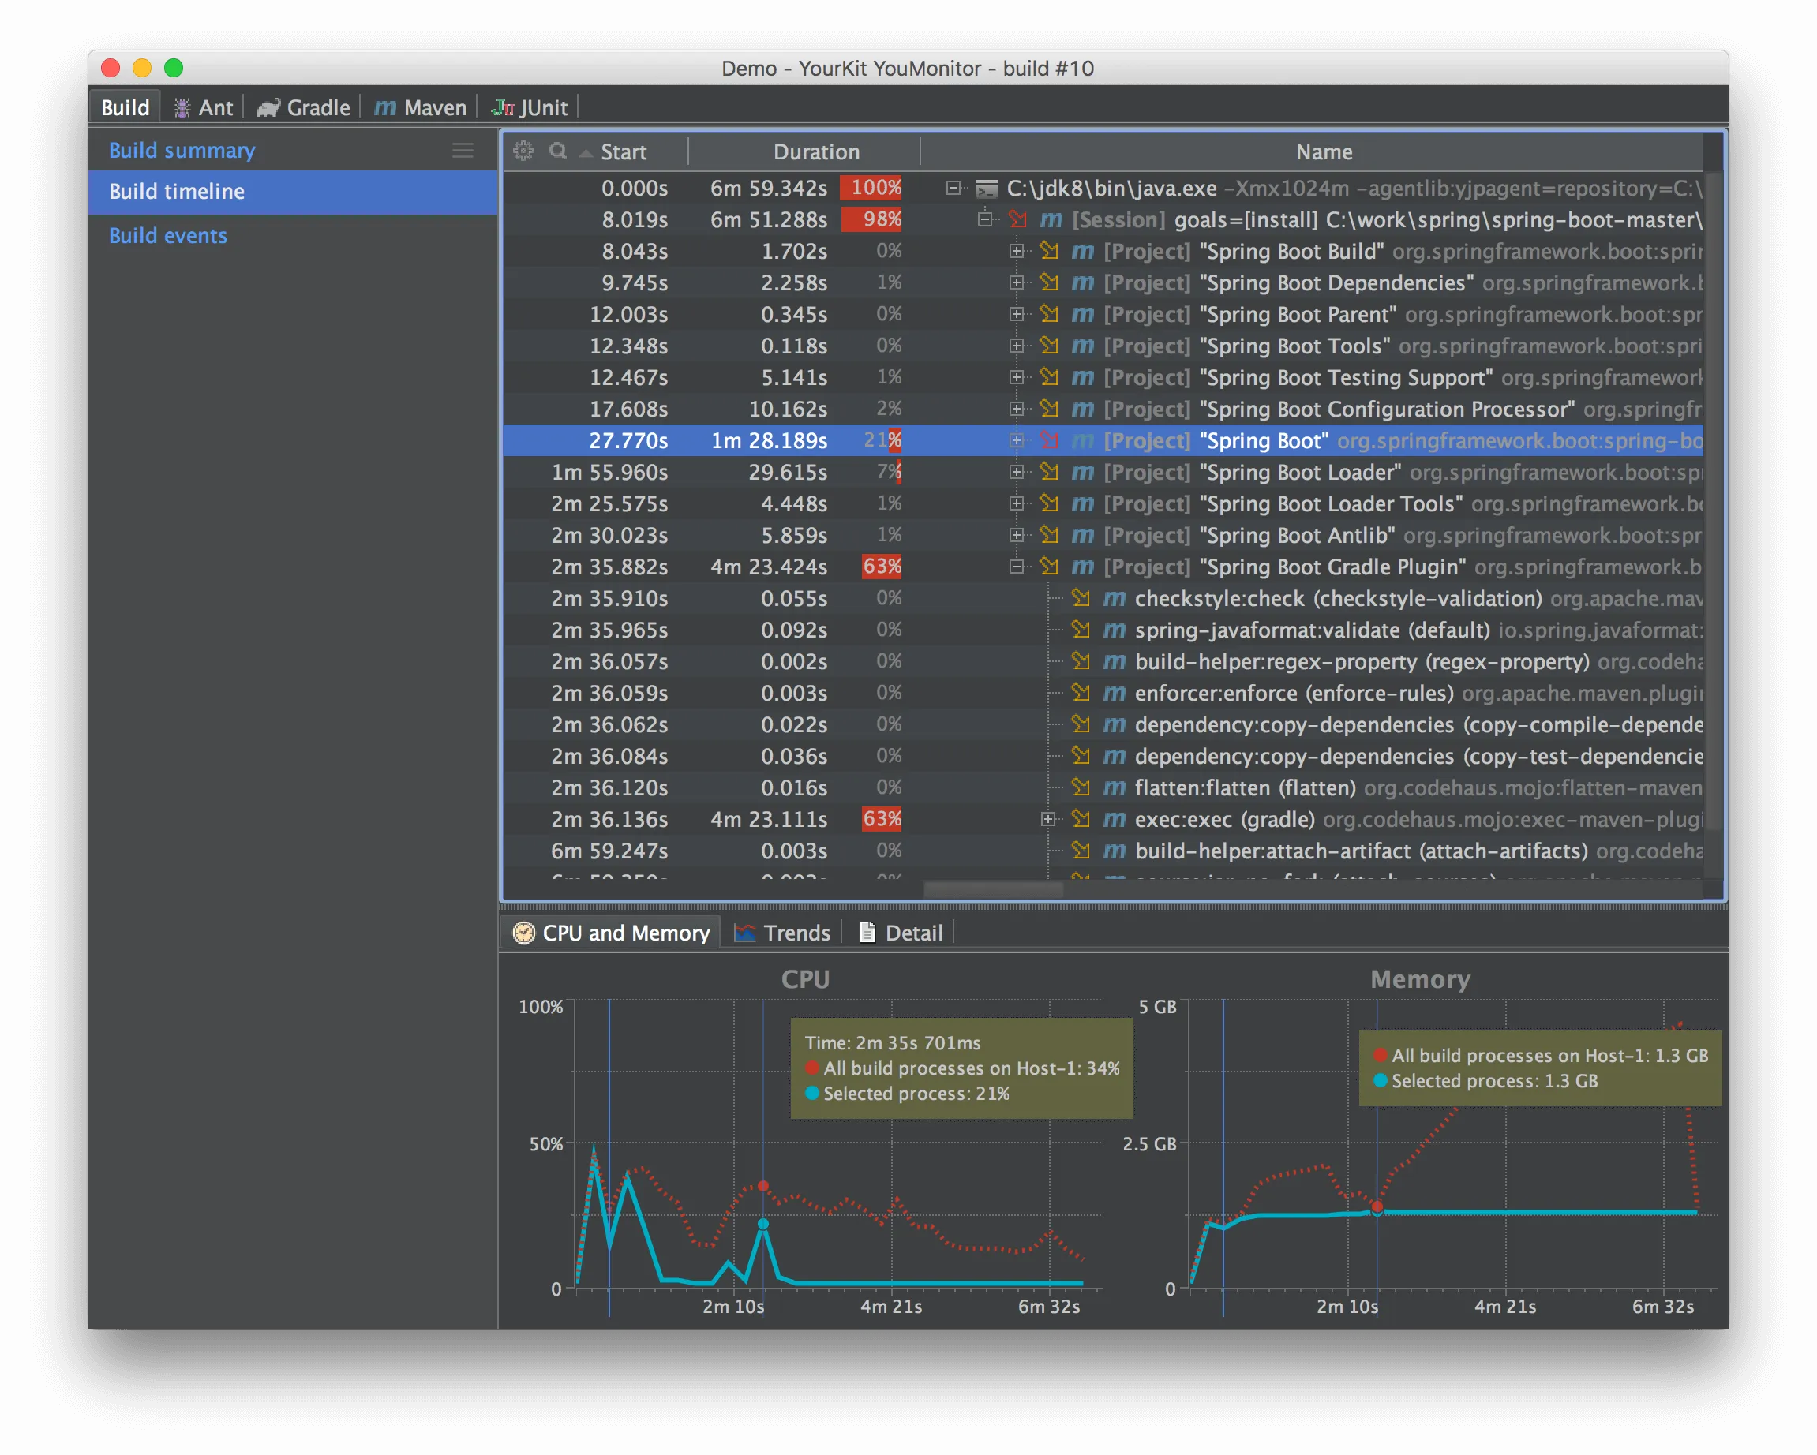The width and height of the screenshot is (1817, 1455).
Task: Click the yellow arrow icon on flatten:flatten row
Action: [1081, 787]
